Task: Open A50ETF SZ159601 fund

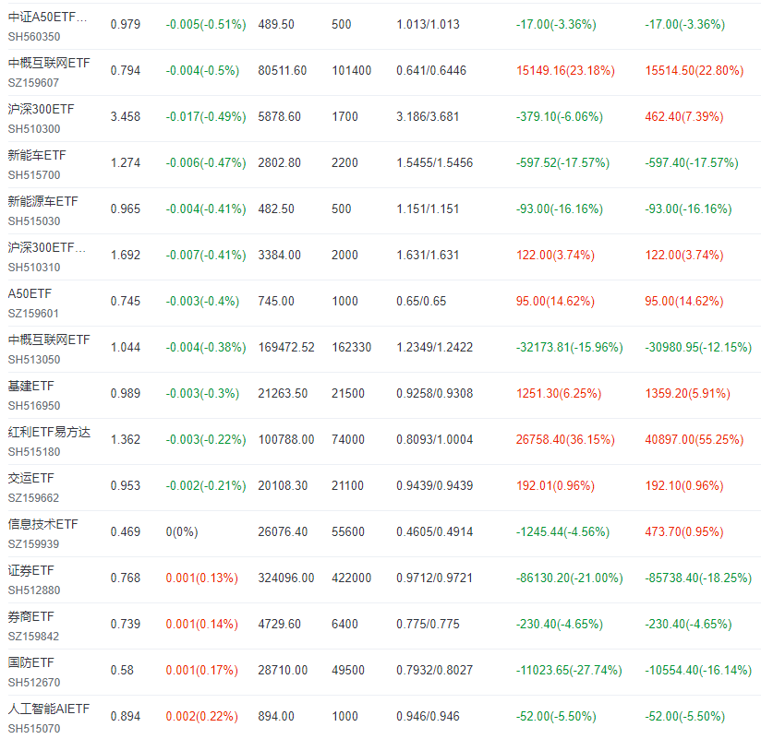Action: coord(30,293)
